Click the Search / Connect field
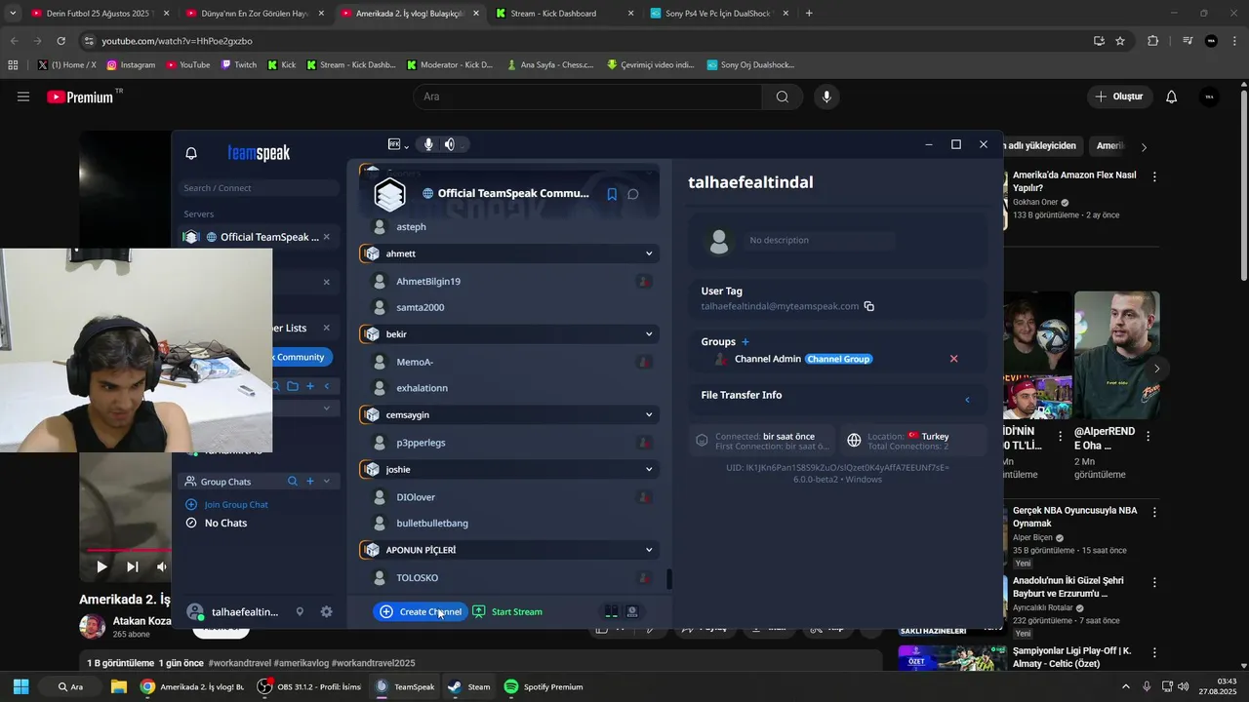This screenshot has width=1249, height=702. [259, 188]
